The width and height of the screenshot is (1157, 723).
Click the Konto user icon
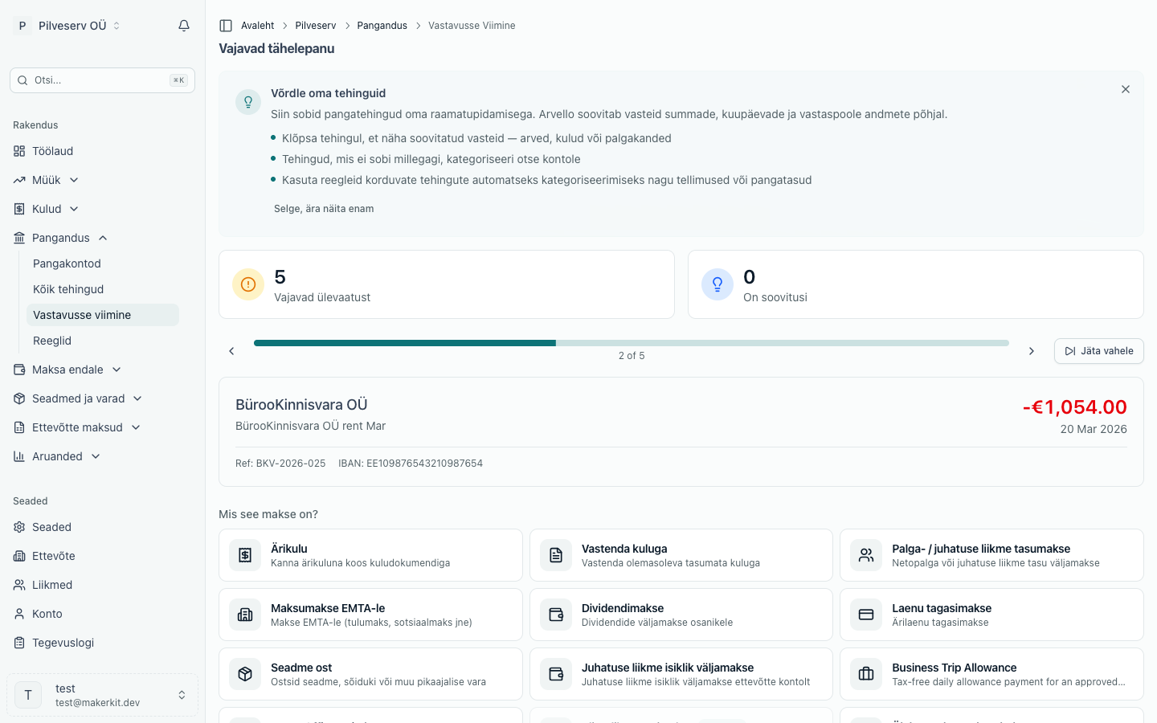click(19, 614)
